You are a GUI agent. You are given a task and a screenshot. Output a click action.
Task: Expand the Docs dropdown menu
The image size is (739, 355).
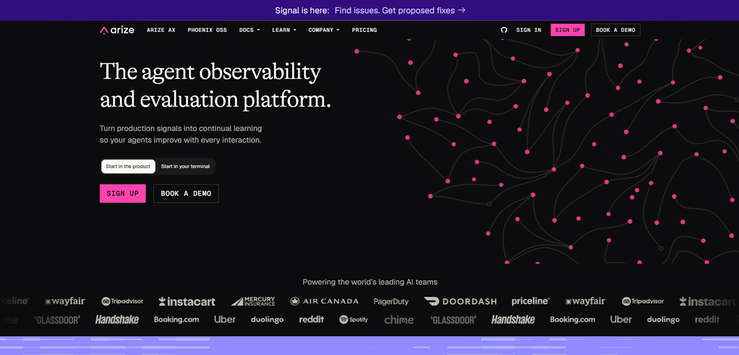pos(249,30)
